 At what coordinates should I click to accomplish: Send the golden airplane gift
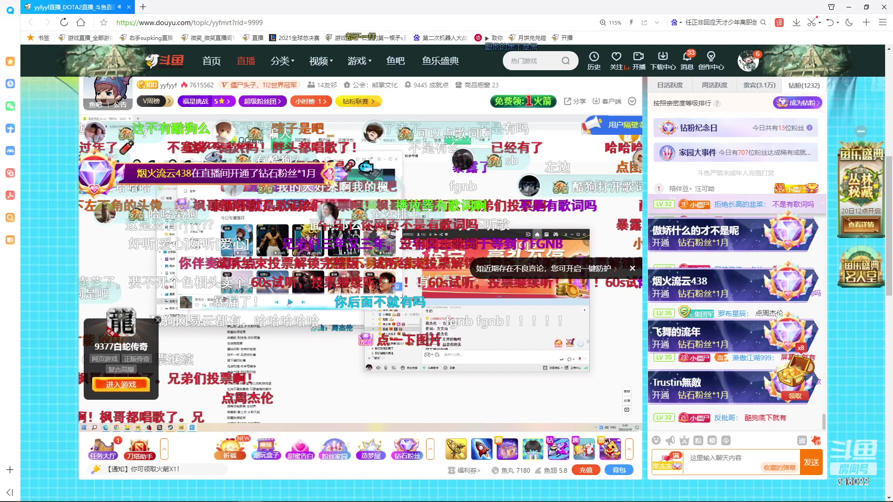(x=456, y=449)
